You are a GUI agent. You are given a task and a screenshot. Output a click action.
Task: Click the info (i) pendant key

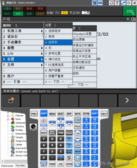tap(44, 120)
